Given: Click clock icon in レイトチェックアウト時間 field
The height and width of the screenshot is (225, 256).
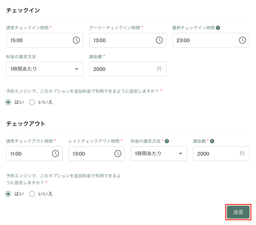Looking at the screenshot, I should 118,153.
